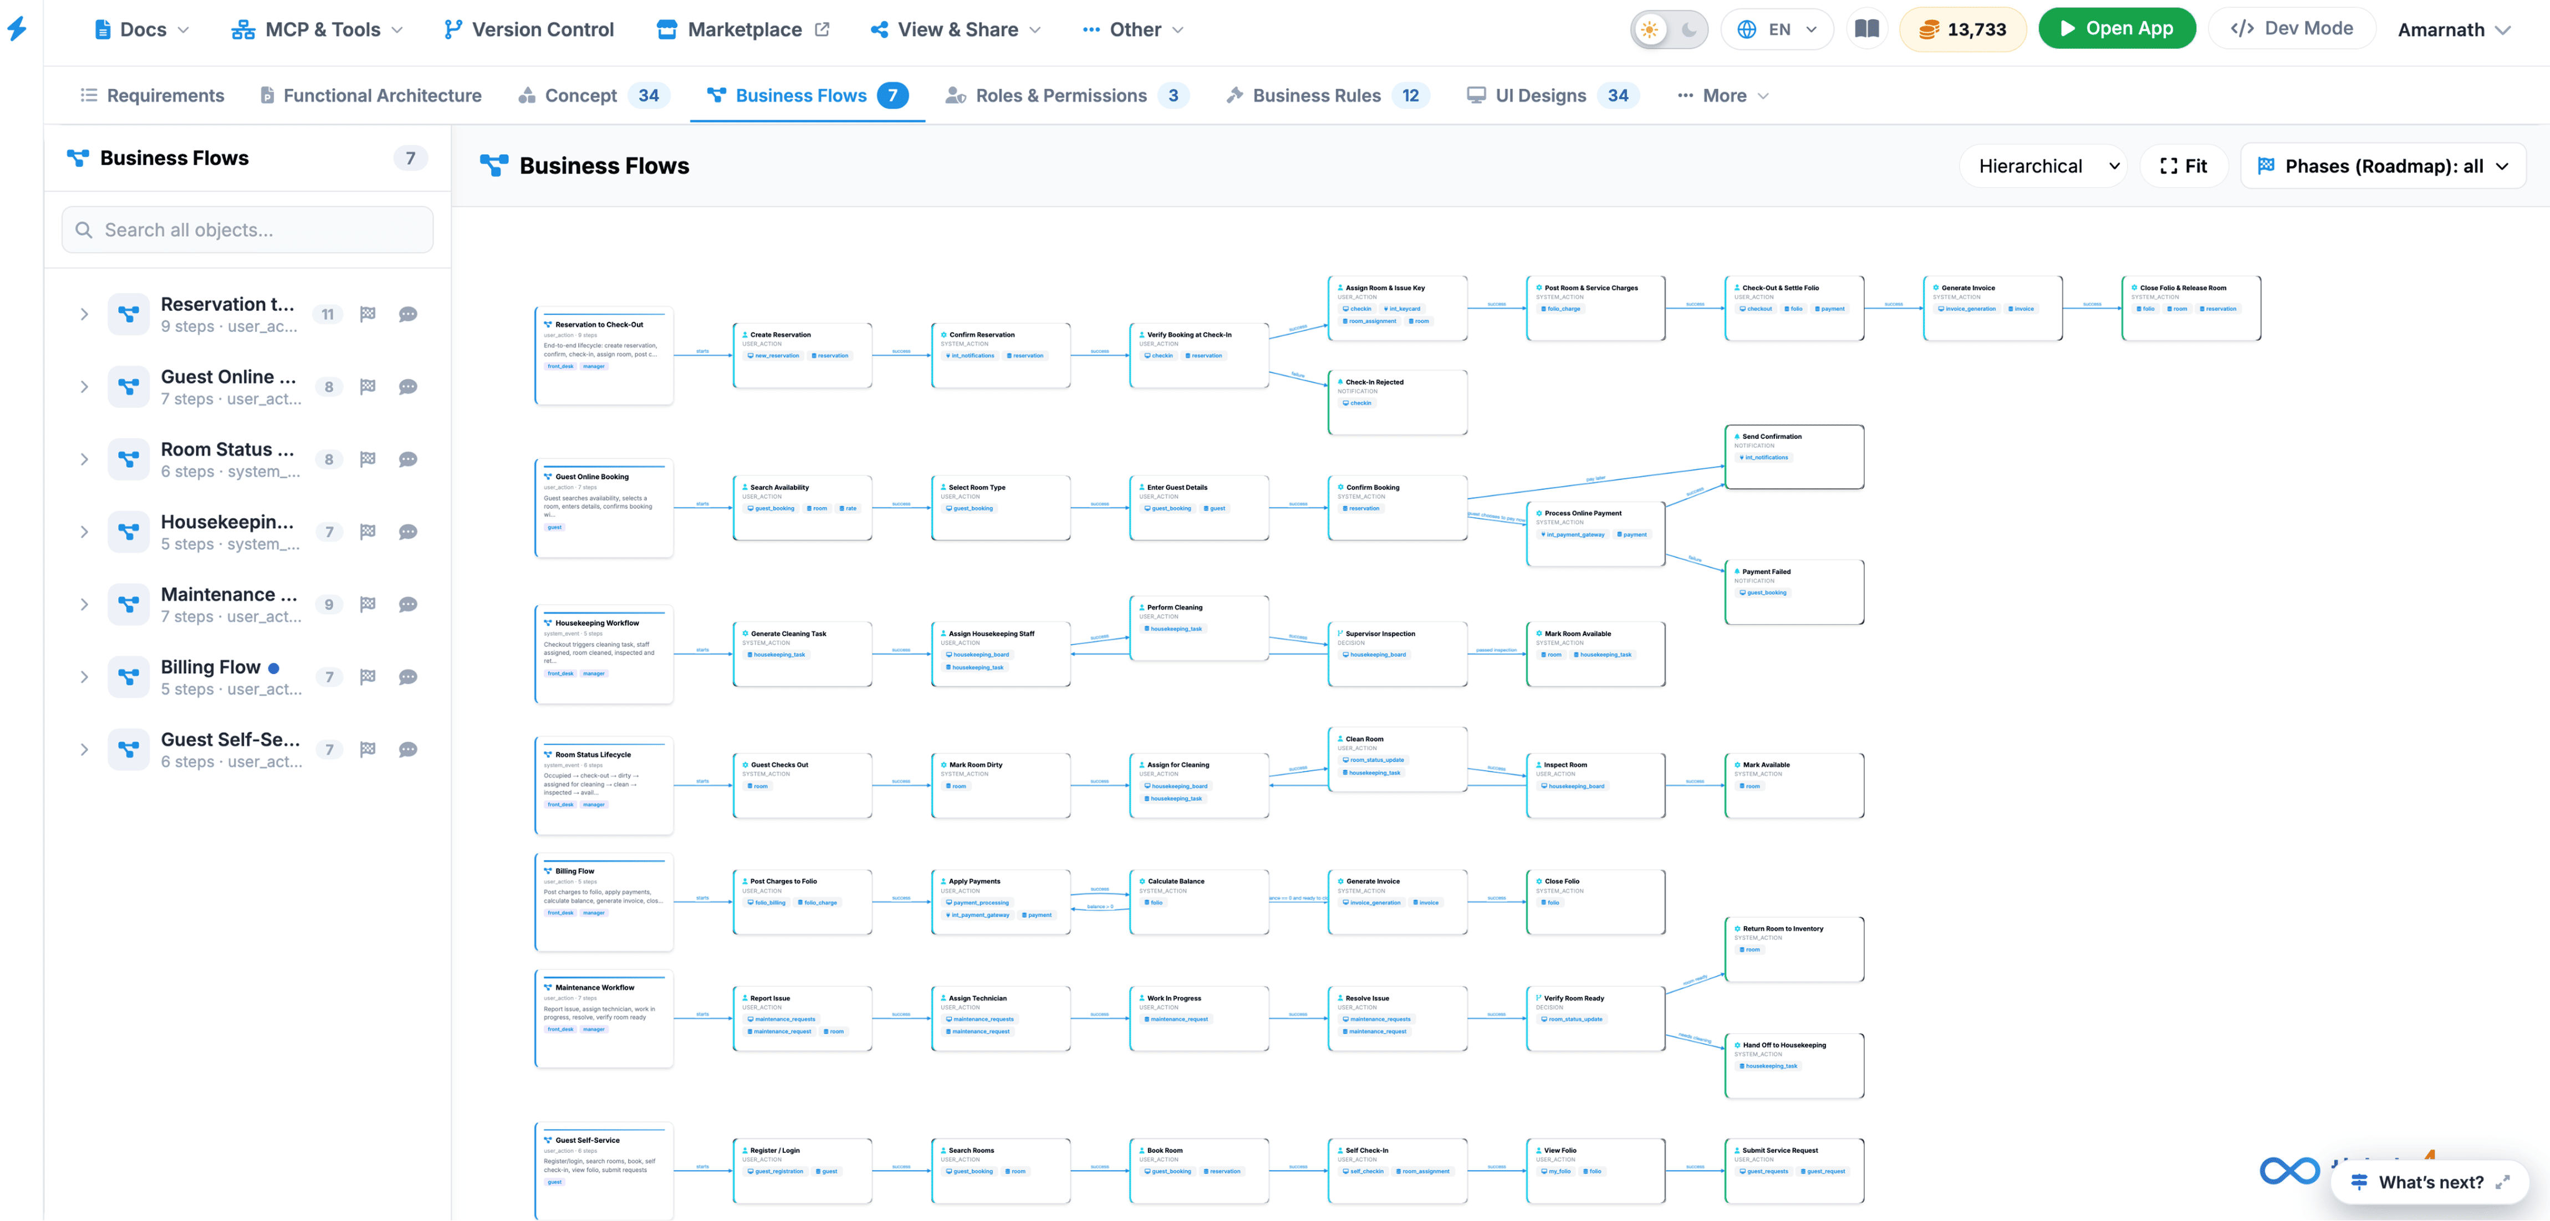This screenshot has height=1221, width=2550.
Task: Click the lightning bolt app logo
Action: (17, 29)
